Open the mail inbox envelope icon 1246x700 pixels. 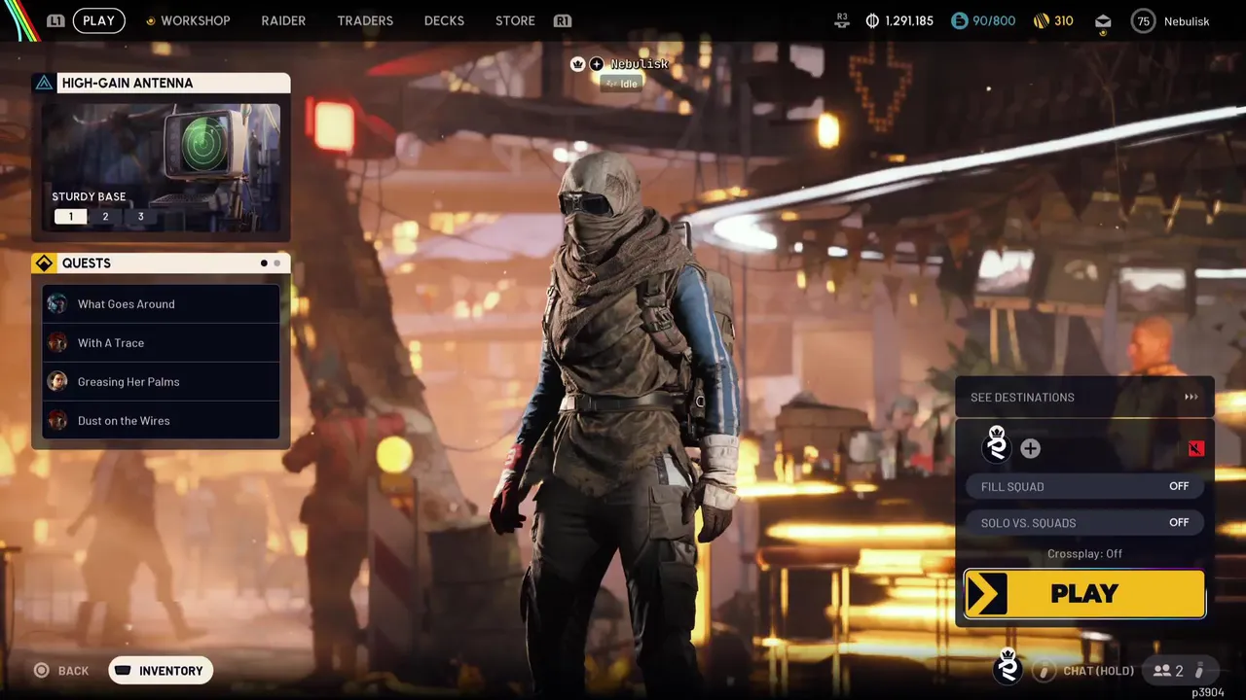[x=1103, y=21]
